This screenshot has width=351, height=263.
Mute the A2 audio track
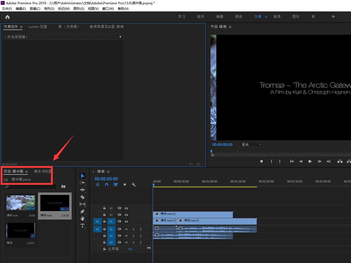point(126,236)
